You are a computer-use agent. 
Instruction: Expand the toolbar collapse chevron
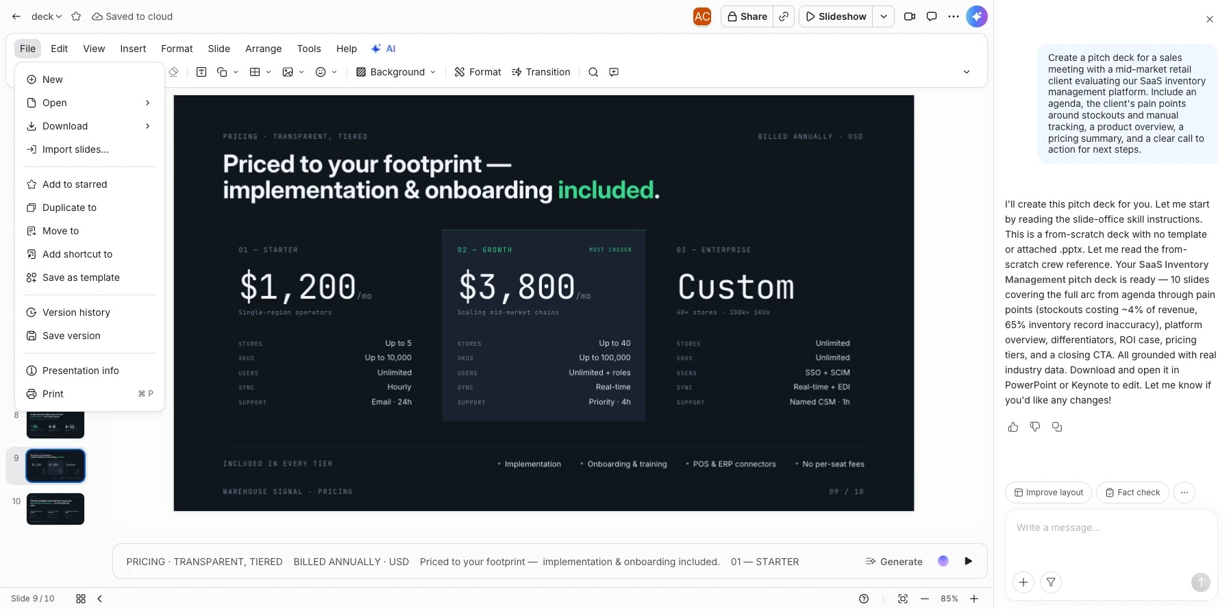point(967,72)
